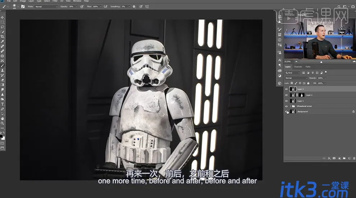The width and height of the screenshot is (356, 198).
Task: Switch to the Paths tab
Action: click(x=308, y=67)
